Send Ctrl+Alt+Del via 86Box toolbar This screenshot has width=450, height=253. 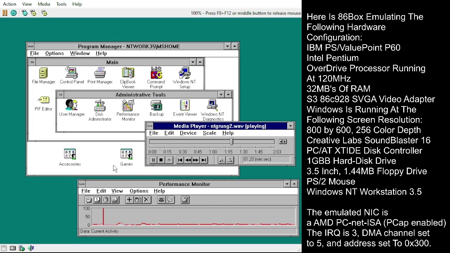[24, 13]
